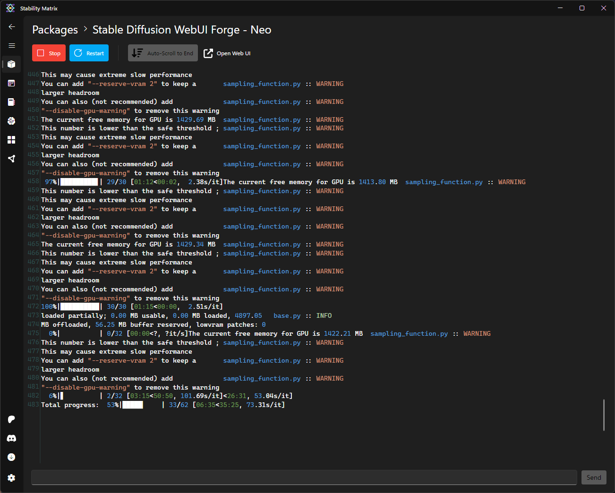Click line number 483
This screenshot has height=493, width=615.
tap(33, 404)
